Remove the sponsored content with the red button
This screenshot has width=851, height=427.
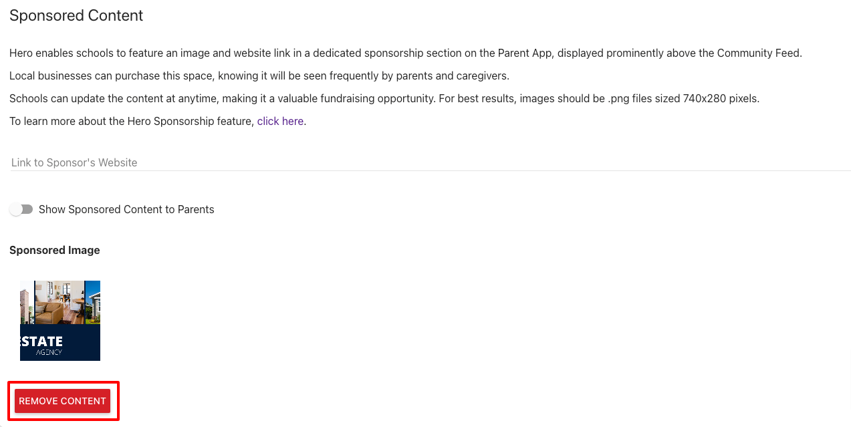click(x=62, y=401)
